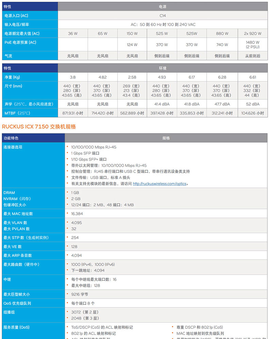269x339 pixels.
Task: Click the 36 W power rating cell
Action: [73, 34]
